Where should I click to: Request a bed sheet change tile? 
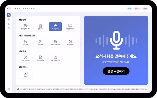26,42
